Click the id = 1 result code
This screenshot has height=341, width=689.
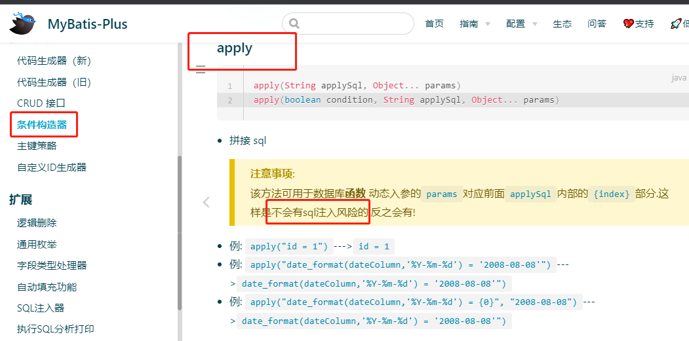tap(374, 247)
